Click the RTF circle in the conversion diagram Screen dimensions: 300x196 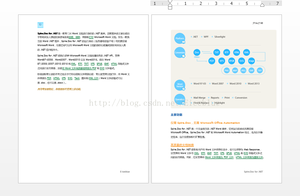(226, 52)
